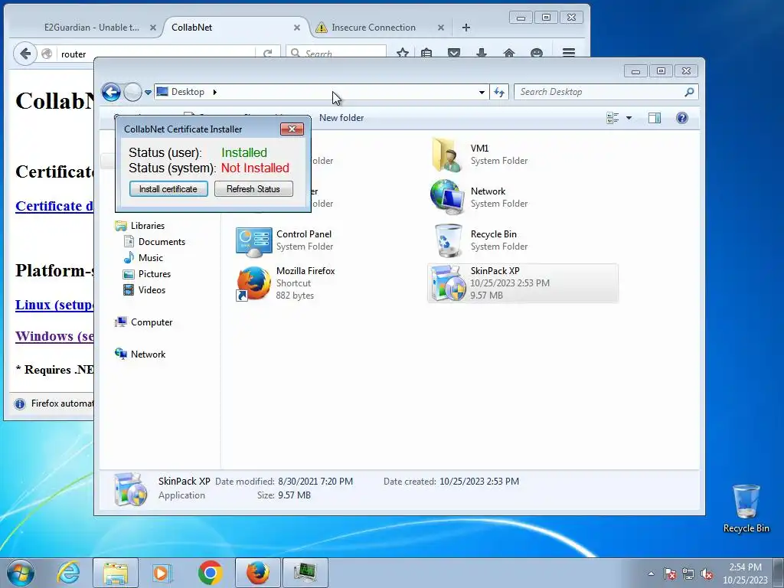Image resolution: width=784 pixels, height=588 pixels.
Task: Refresh the Explorer Desktop view
Action: coord(499,92)
